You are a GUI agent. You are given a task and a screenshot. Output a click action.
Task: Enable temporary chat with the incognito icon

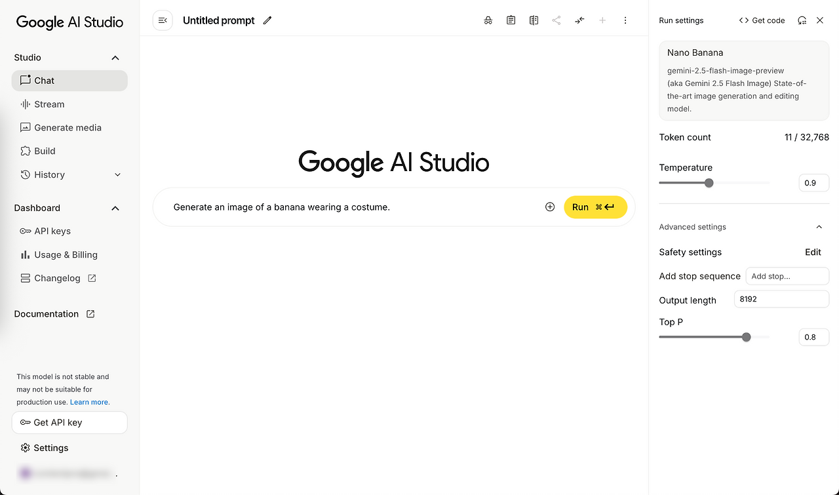tap(488, 20)
